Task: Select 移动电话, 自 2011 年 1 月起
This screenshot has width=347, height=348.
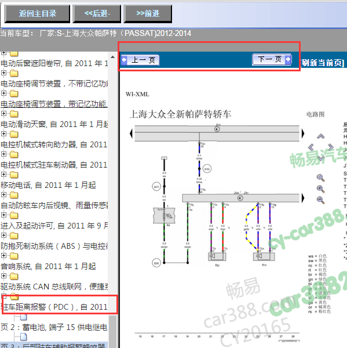Action: [x=48, y=185]
